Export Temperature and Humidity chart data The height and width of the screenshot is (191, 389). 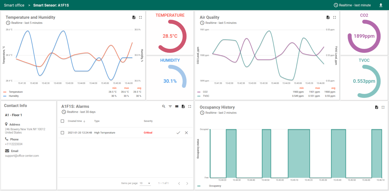pos(134,17)
